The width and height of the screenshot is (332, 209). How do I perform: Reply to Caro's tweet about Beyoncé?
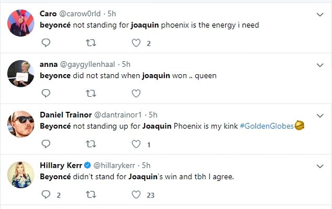coord(46,43)
